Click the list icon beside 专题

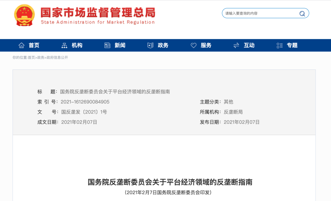(280, 45)
